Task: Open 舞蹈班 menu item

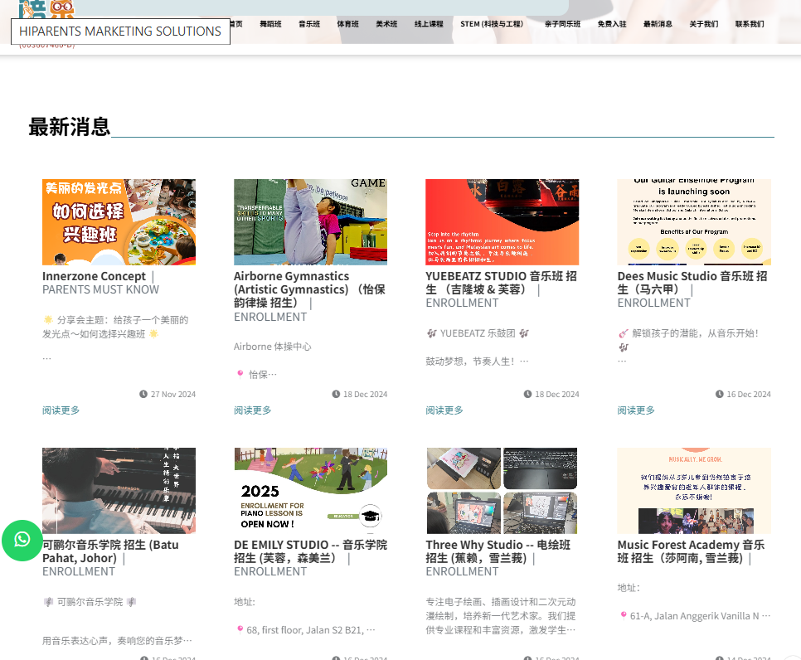Action: [x=271, y=24]
